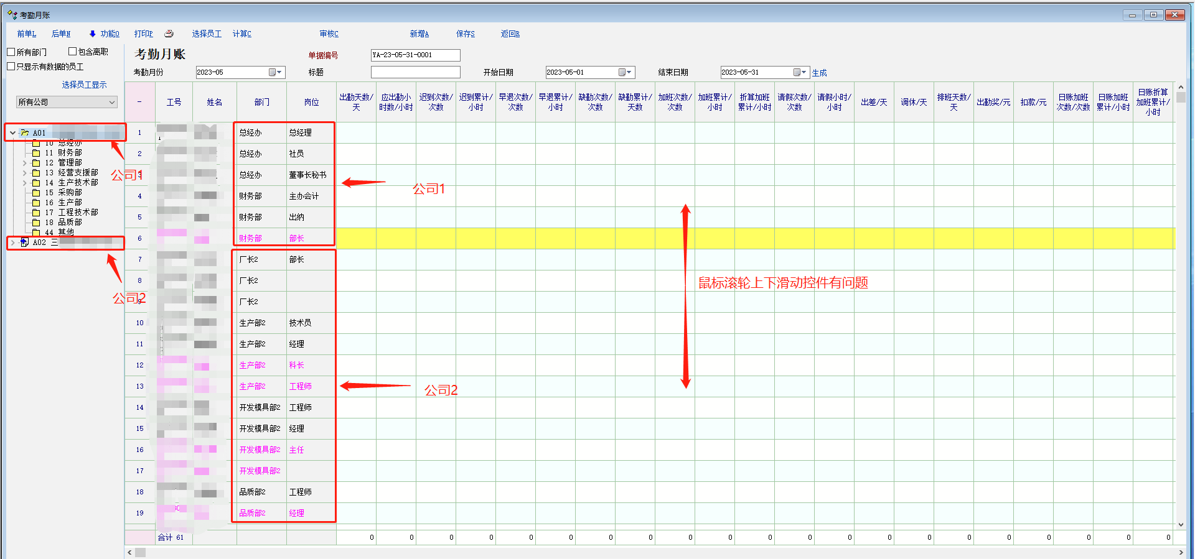Open calendar picker icon for 结束日期
Screen dimensions: 1195x559
click(x=799, y=72)
